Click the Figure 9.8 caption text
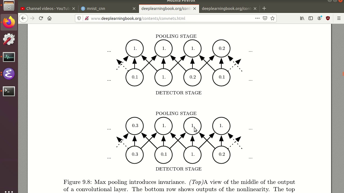 (x=179, y=185)
